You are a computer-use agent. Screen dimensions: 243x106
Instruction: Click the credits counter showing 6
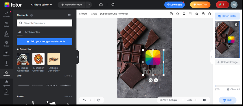click(222, 5)
